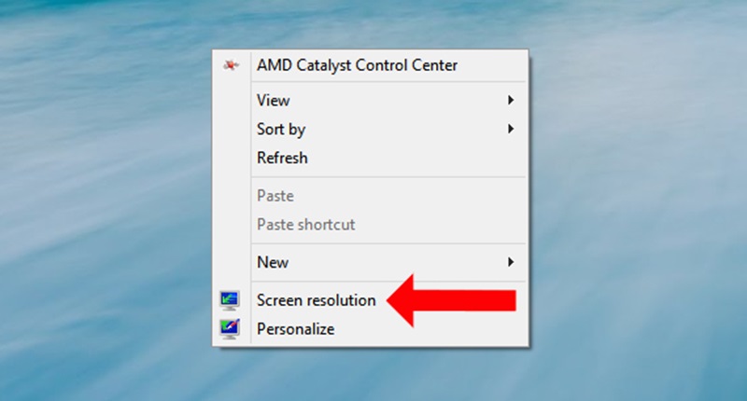Choose the Sort by menu item
Image resolution: width=747 pixels, height=401 pixels.
[281, 130]
